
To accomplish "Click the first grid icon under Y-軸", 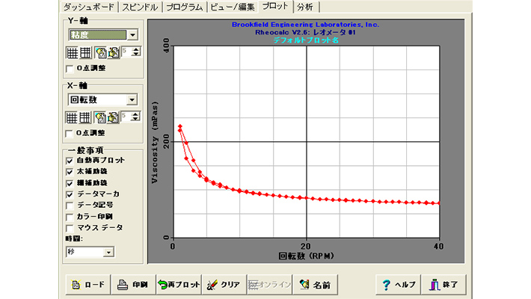I will (72, 53).
